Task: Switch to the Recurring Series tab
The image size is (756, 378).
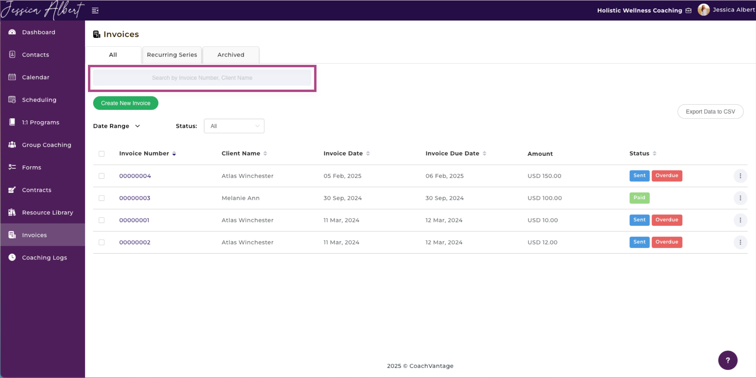Action: coord(172,55)
